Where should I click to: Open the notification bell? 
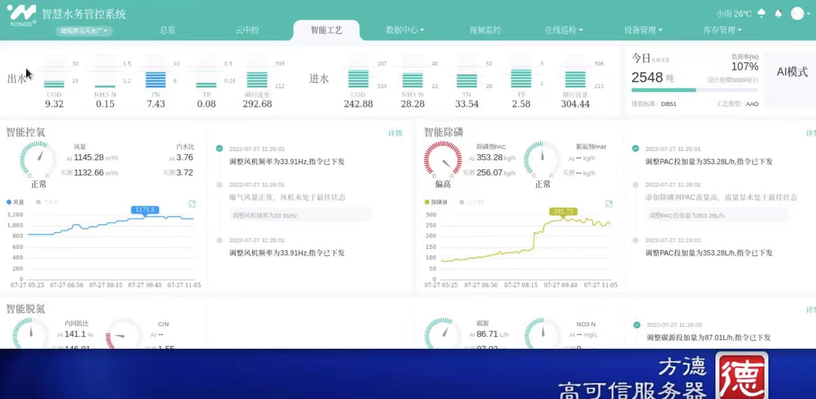778,14
